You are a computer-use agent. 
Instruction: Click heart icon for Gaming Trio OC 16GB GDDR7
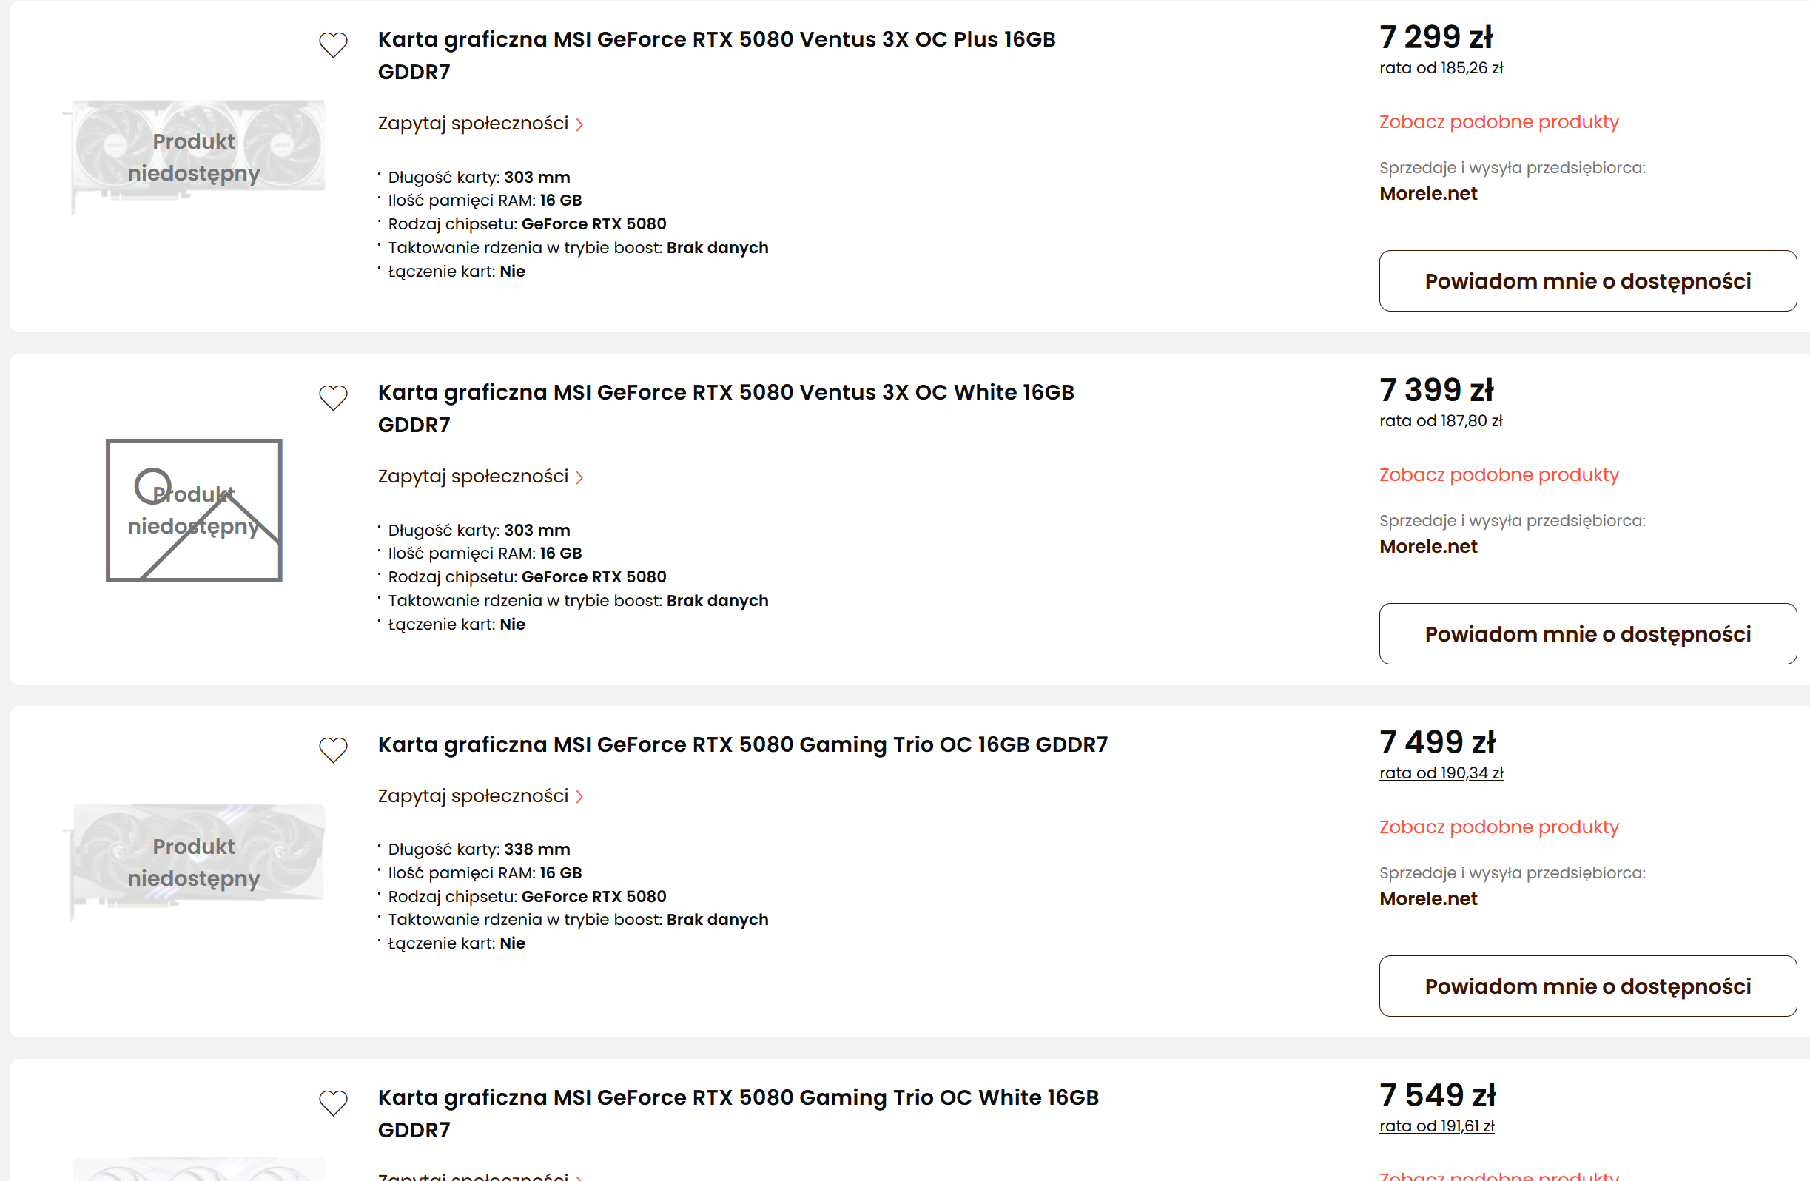[332, 750]
